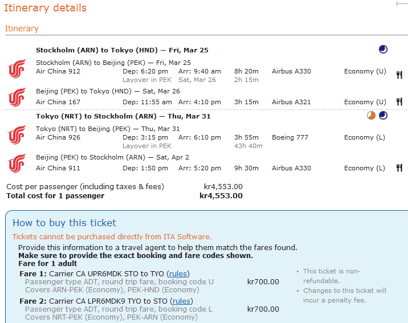
Task: Click the Air China logo beside flight 167
Action: (17, 96)
